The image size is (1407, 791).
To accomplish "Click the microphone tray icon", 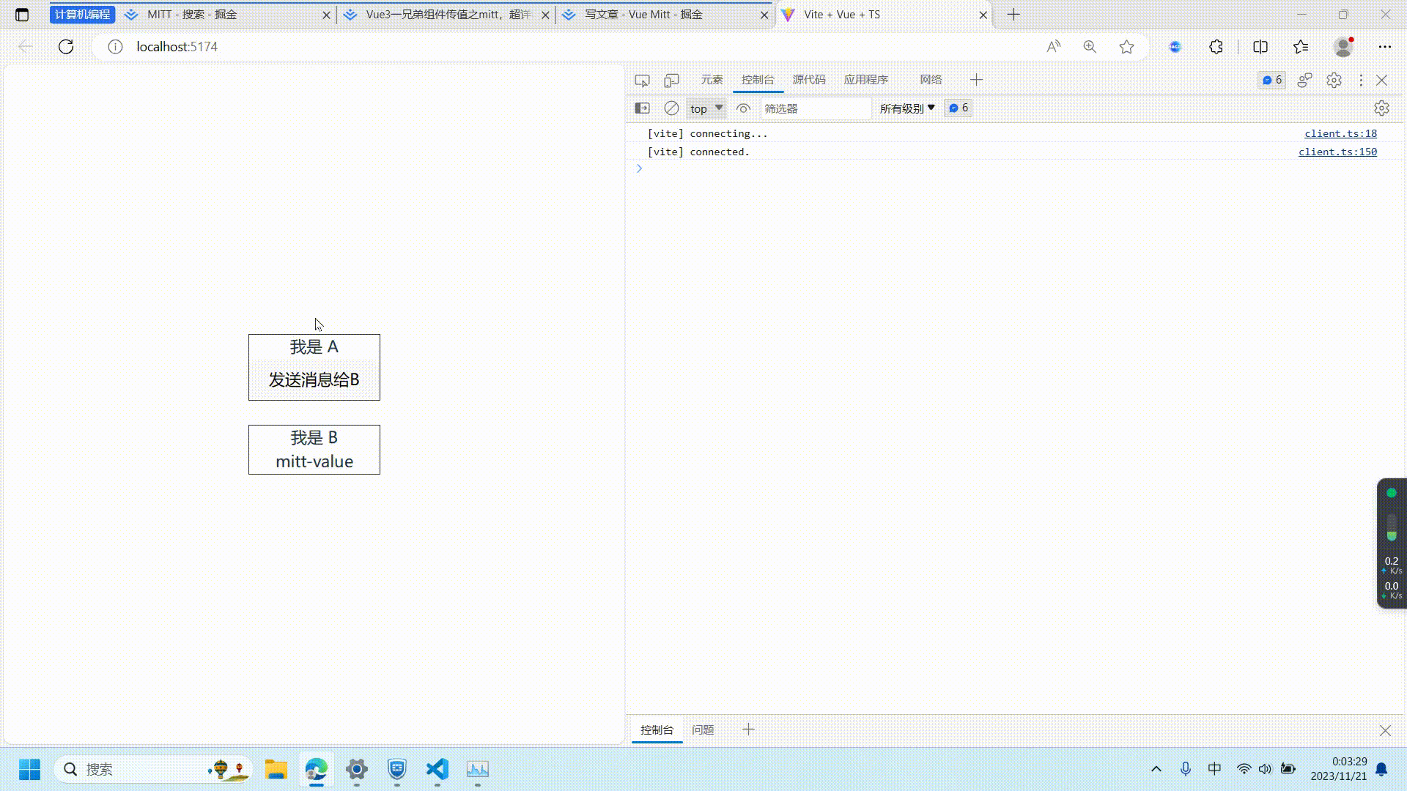I will pos(1186,769).
